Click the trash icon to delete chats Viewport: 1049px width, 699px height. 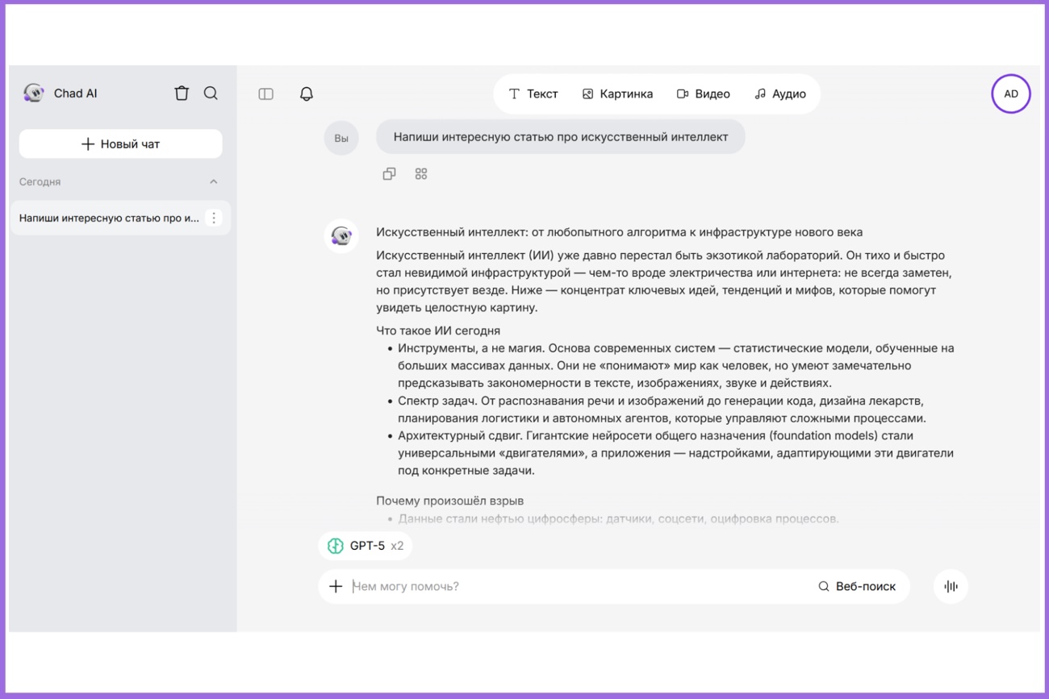click(182, 94)
